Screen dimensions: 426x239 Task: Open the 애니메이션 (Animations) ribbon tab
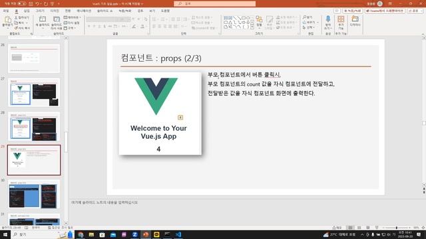(84, 11)
